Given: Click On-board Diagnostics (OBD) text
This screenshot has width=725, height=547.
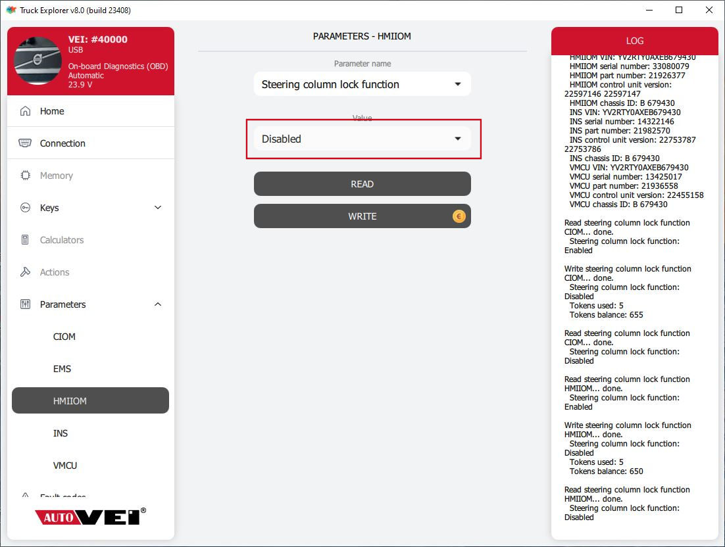Looking at the screenshot, I should click(x=118, y=66).
